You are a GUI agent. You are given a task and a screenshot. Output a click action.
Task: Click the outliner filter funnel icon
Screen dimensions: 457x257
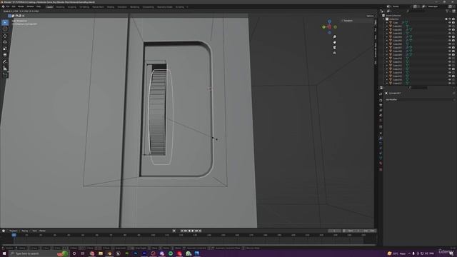447,11
